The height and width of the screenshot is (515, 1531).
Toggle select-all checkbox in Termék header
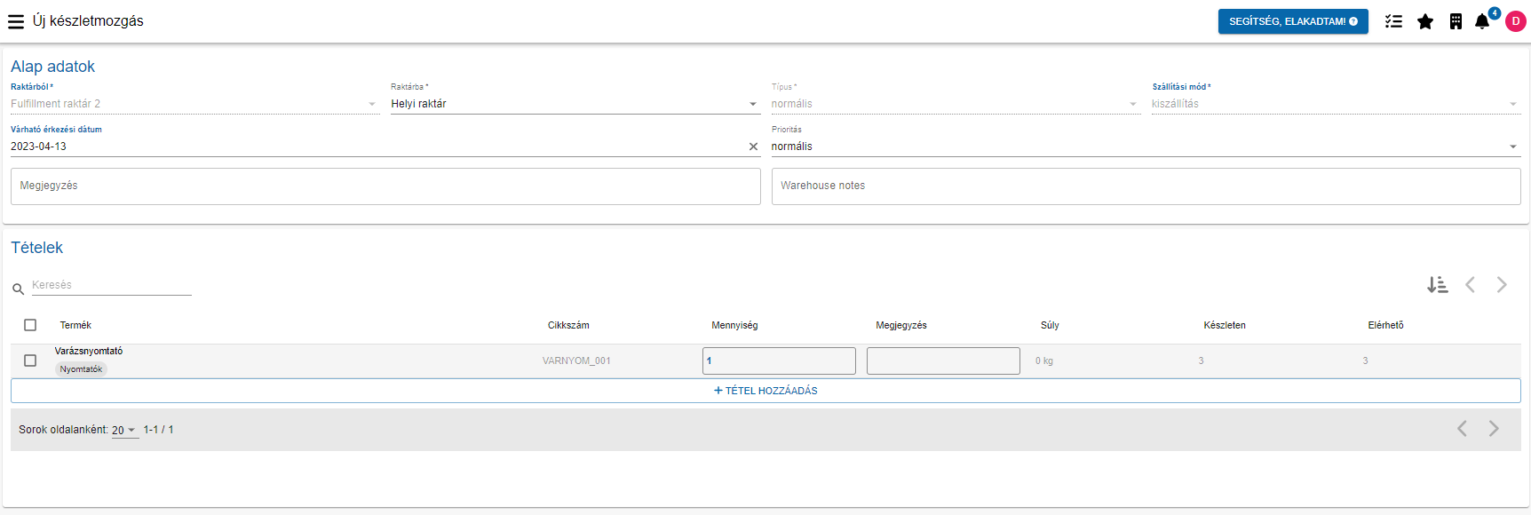tap(30, 325)
